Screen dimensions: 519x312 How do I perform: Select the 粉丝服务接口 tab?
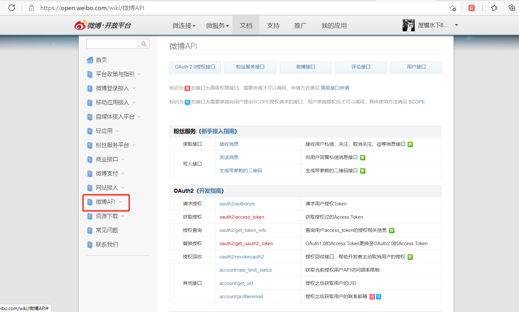(250, 67)
